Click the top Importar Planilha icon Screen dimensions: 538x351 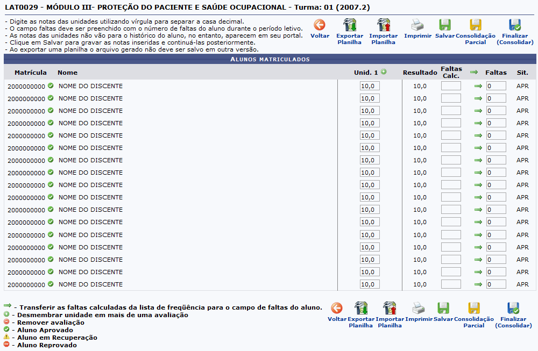pyautogui.click(x=384, y=25)
